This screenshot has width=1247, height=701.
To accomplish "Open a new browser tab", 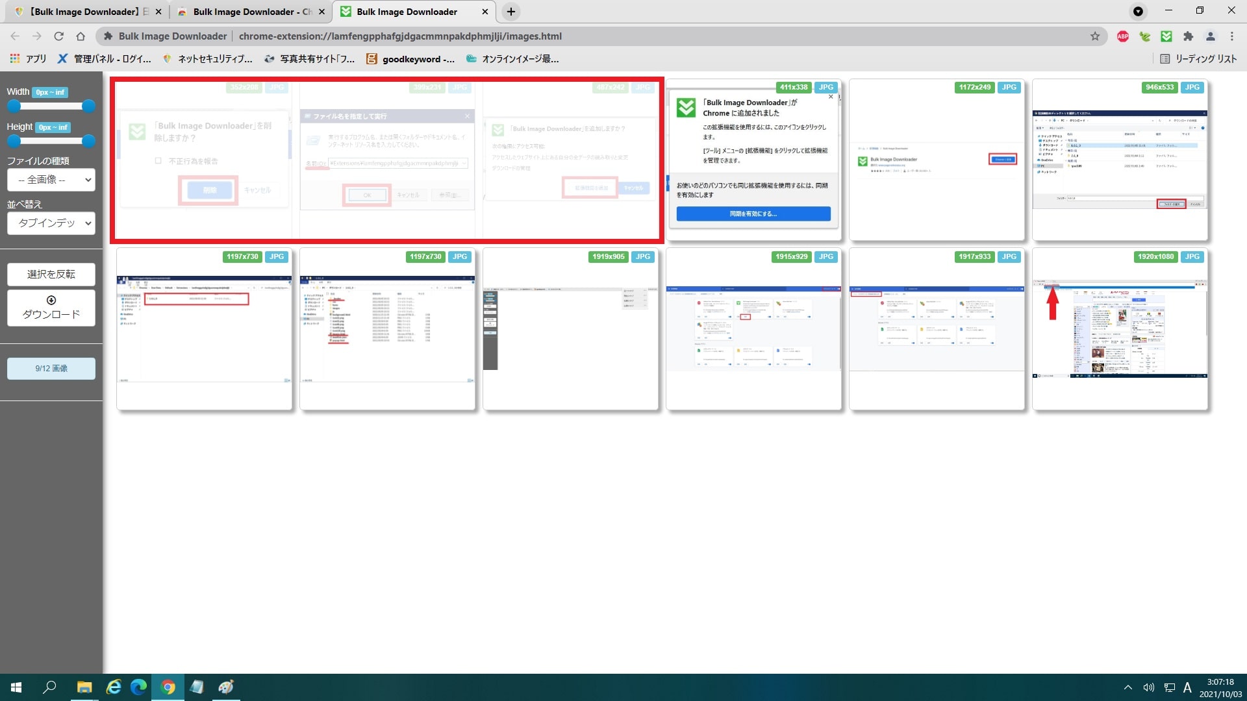I will (x=511, y=12).
